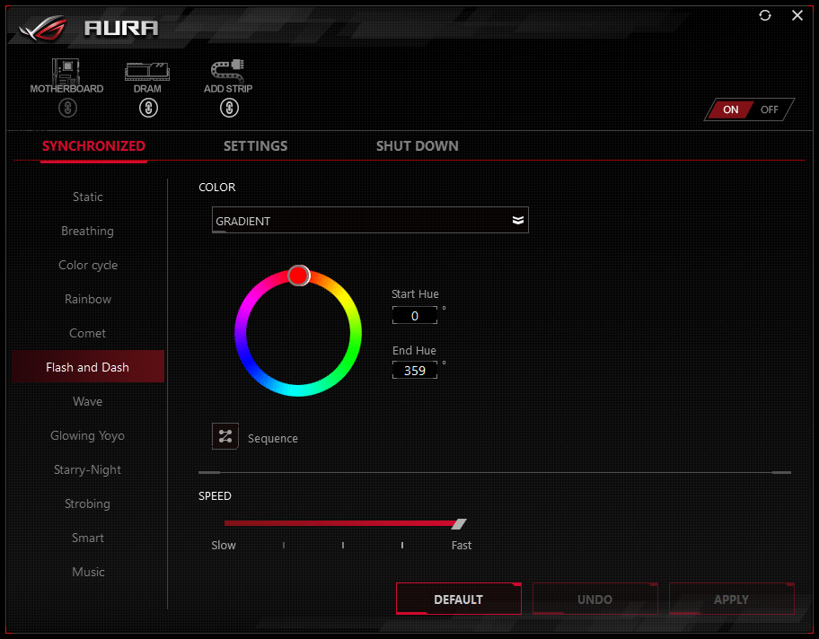Select the Strobing effect

[88, 503]
